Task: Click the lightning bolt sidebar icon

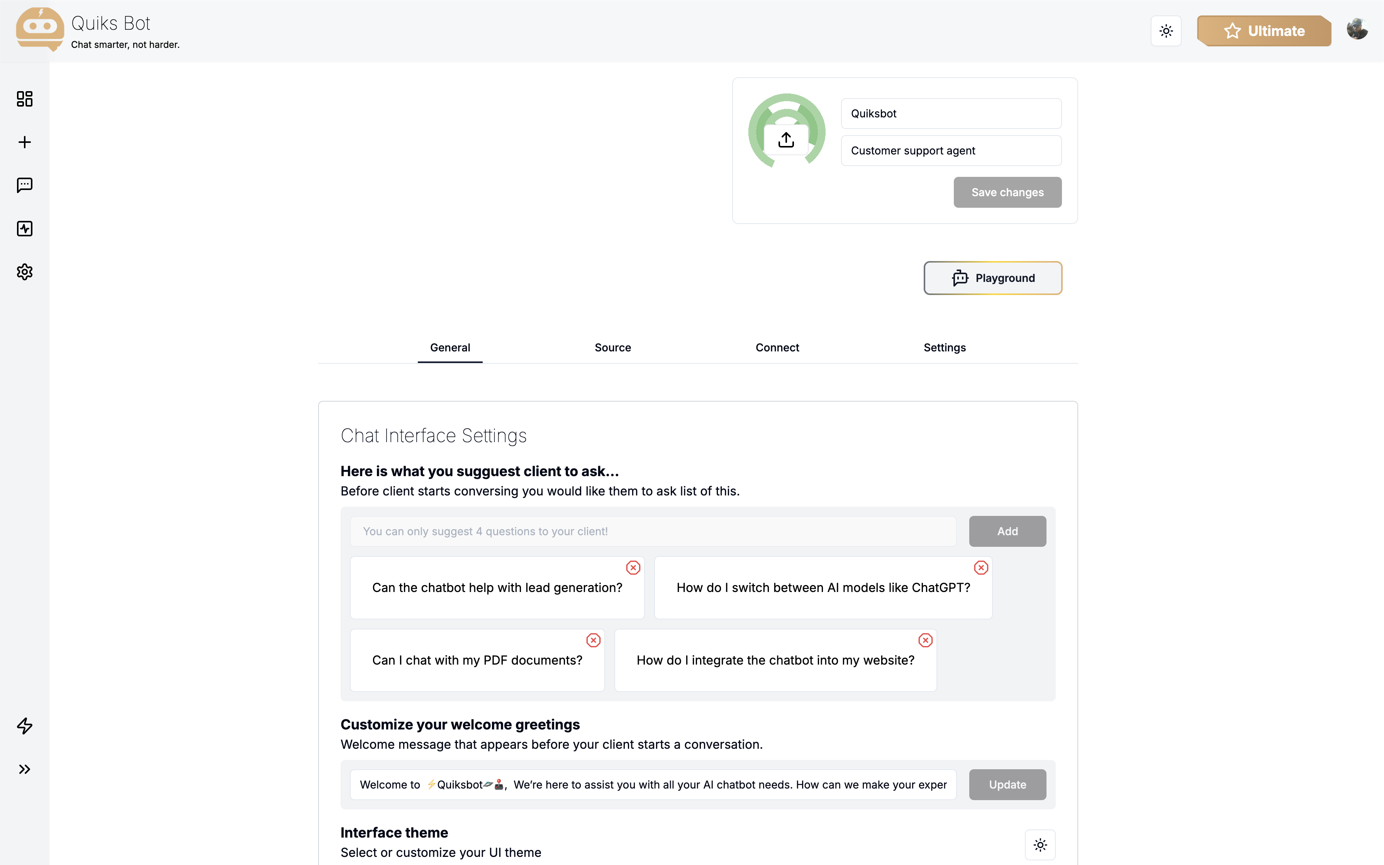Action: pyautogui.click(x=25, y=726)
